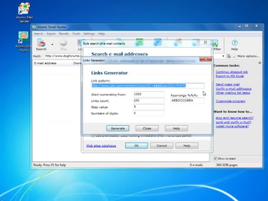Open the Help question-mark toolbar icon
This screenshot has height=201, width=268.
pos(234,45)
